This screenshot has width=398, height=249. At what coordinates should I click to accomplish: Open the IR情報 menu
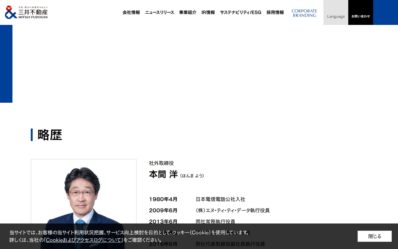(208, 12)
